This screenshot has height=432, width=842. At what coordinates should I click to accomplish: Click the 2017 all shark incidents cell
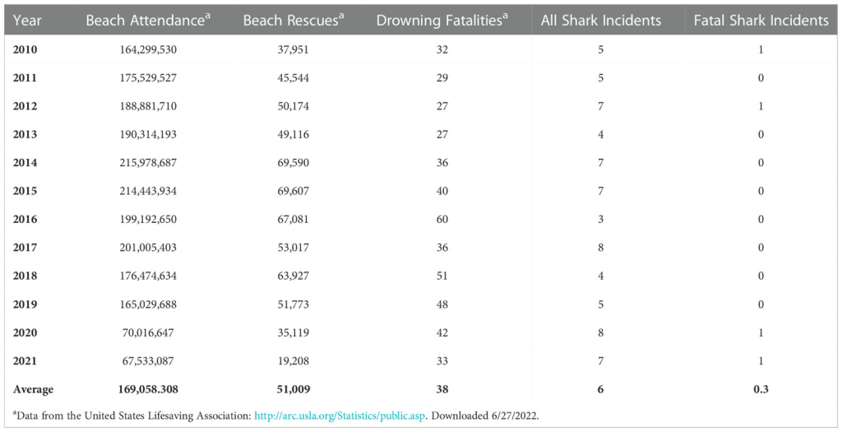tap(600, 248)
